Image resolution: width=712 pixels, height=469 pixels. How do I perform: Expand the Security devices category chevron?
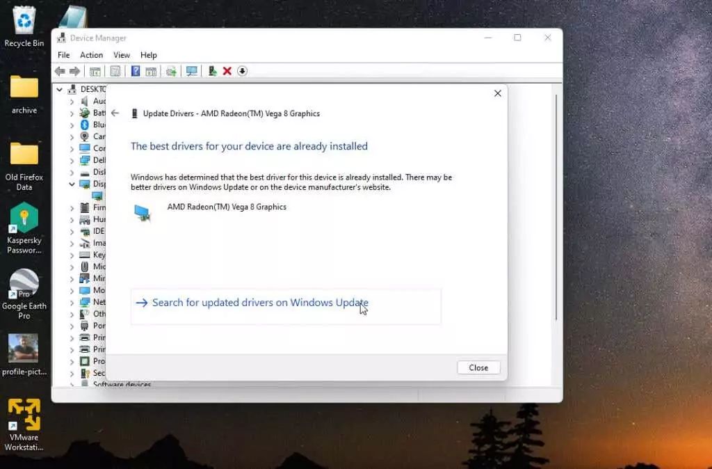[72, 373]
